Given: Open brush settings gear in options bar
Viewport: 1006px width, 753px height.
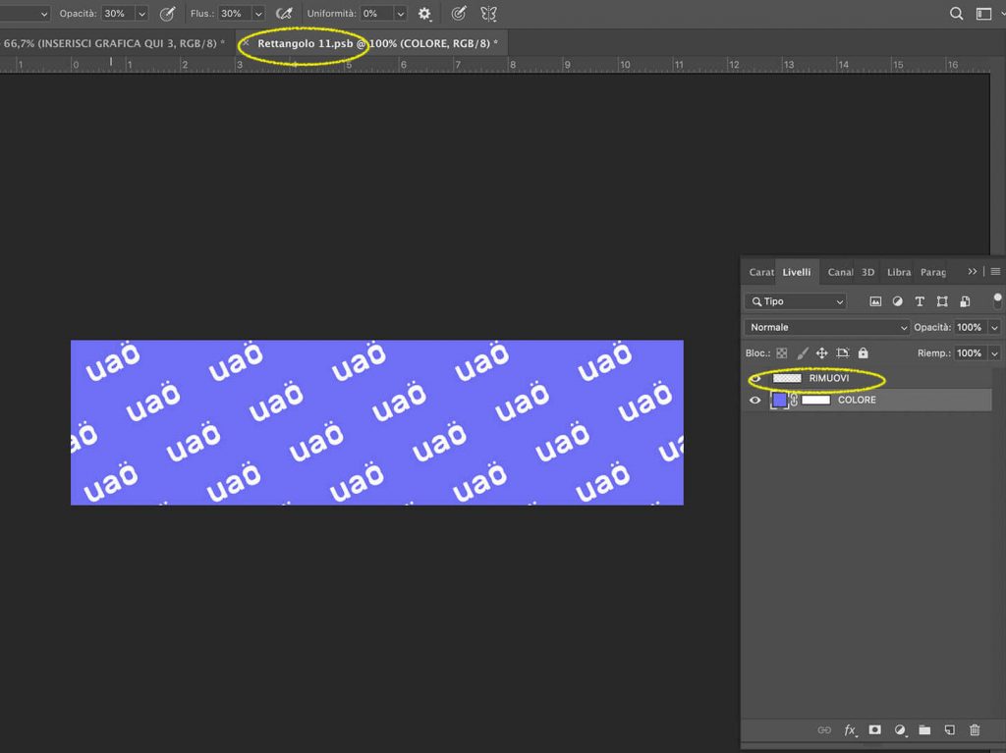Looking at the screenshot, I should (424, 14).
